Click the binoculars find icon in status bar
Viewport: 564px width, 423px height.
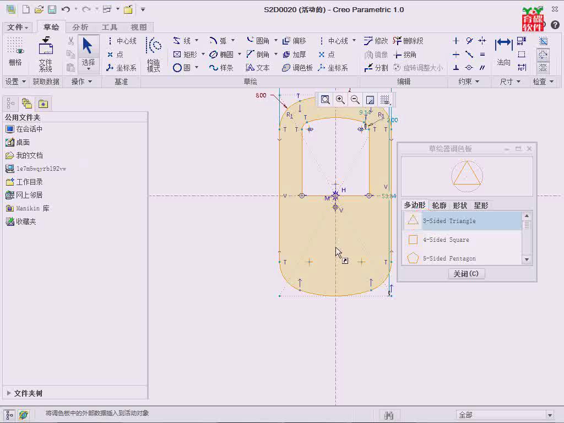388,415
